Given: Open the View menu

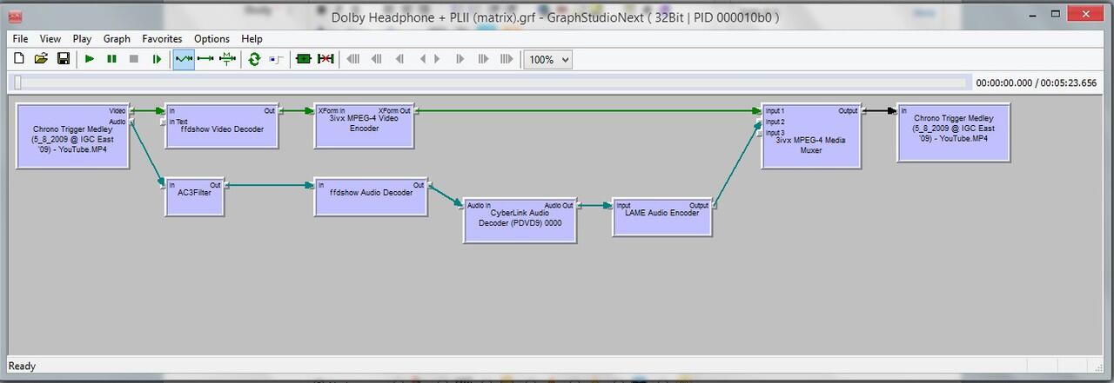Looking at the screenshot, I should [50, 38].
